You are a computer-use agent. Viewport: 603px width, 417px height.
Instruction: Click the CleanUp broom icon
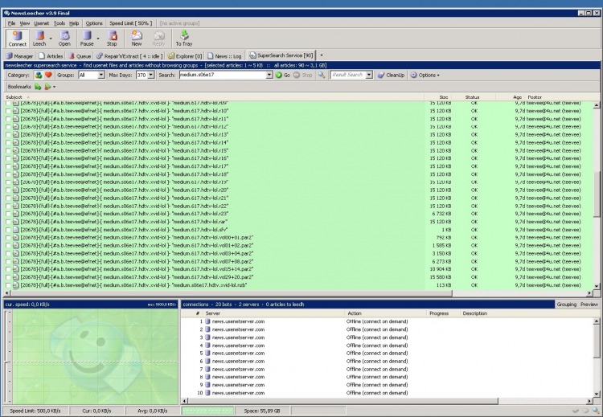[x=381, y=75]
